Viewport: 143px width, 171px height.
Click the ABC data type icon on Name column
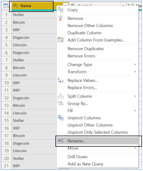(x=15, y=6)
